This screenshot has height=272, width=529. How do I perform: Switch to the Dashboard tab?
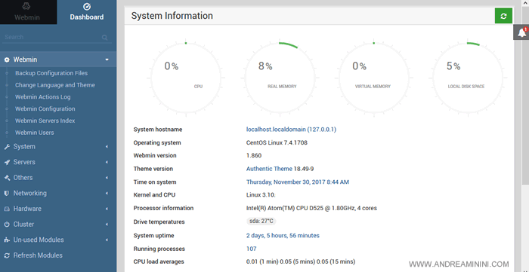pos(87,12)
